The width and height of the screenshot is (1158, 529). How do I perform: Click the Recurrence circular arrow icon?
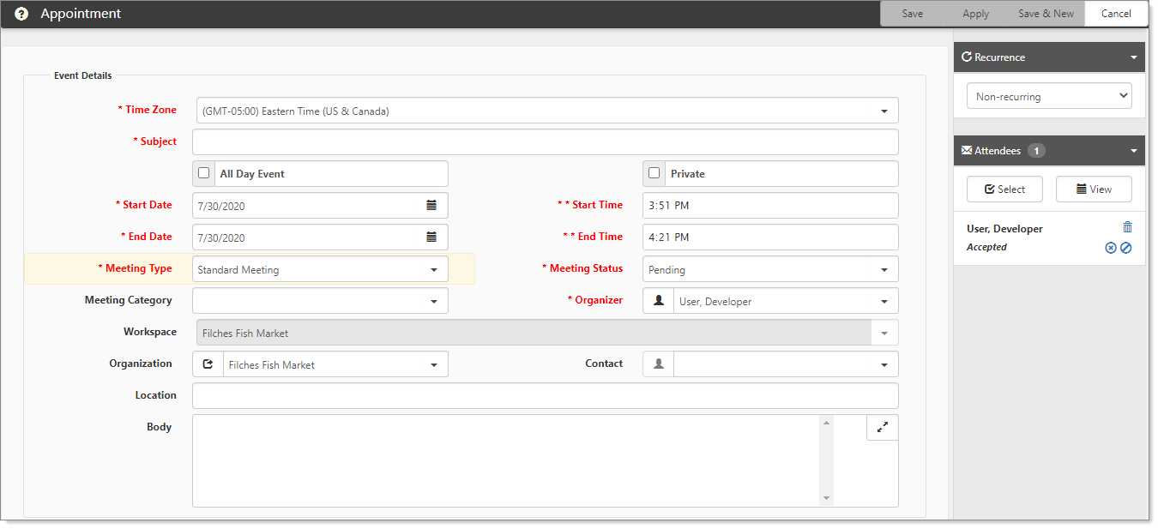point(967,57)
